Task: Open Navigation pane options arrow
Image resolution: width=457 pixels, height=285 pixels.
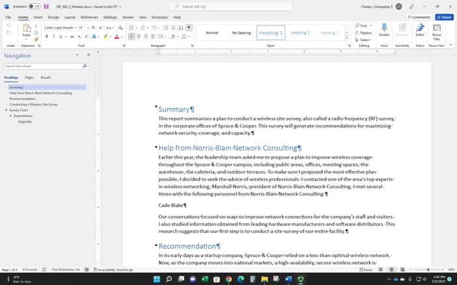Action: coord(77,55)
